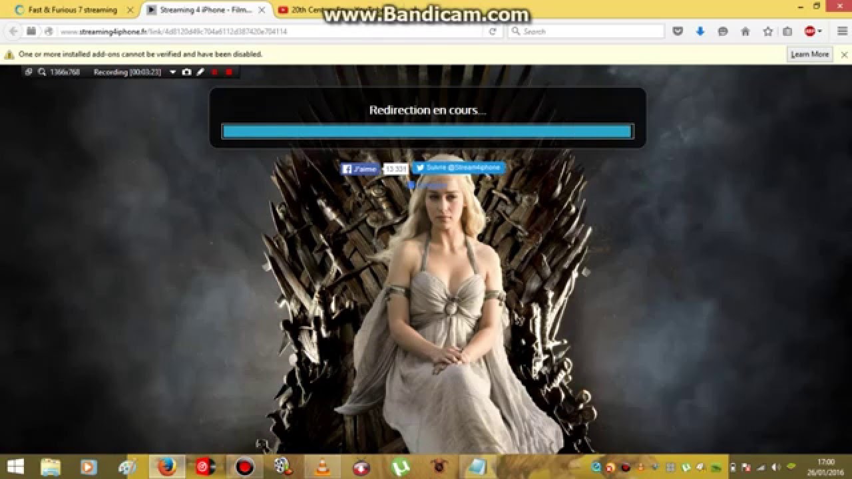Take a screenshot with Bandicam camera icon
This screenshot has width=852, height=479.
click(187, 72)
